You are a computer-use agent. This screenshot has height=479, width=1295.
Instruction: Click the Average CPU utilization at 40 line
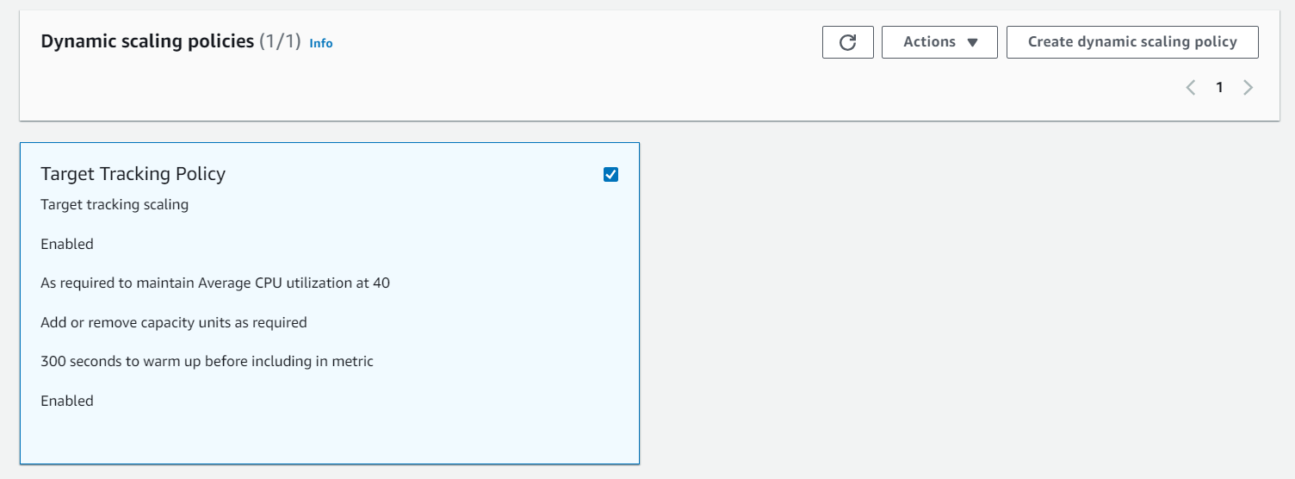[215, 283]
